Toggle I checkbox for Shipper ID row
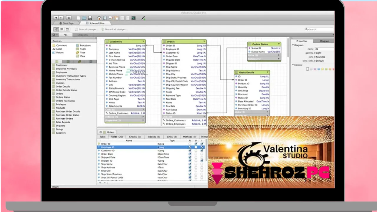The width and height of the screenshot is (377, 212). coord(202,161)
